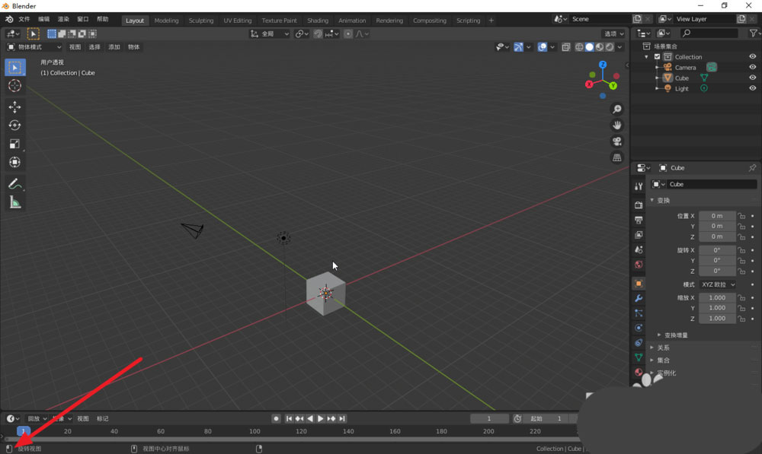Select the Cursor tool below the select tool
Viewport: 762px width, 454px height.
14,86
